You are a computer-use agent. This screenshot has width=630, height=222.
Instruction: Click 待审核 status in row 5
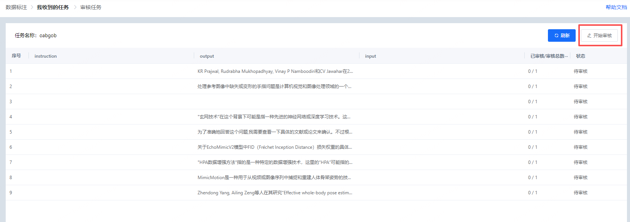581,132
